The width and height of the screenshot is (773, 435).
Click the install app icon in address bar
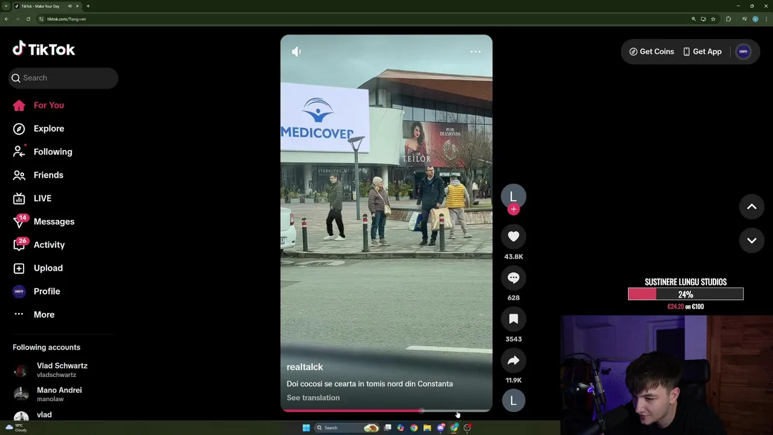pyautogui.click(x=704, y=19)
